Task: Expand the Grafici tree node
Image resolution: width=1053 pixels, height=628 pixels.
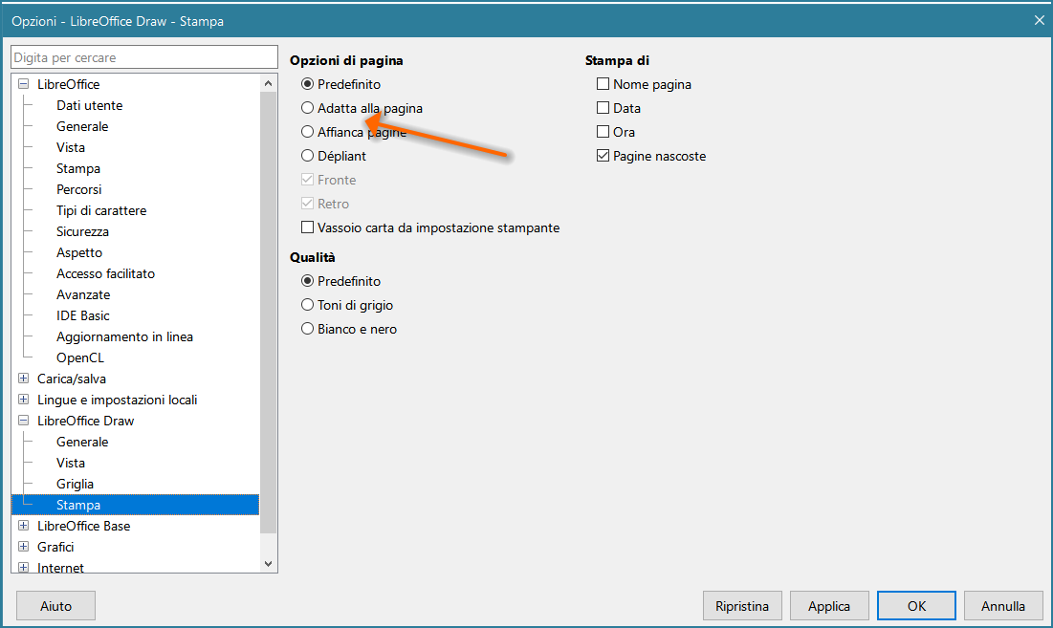Action: 24,546
